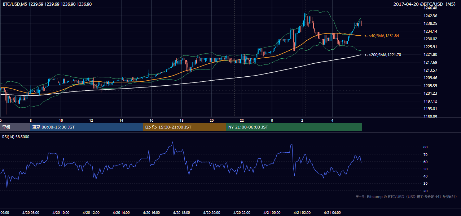Click hour tick 0 under price chart
Image resolution: width=461 pixels, height=216 pixels.
coord(272,120)
